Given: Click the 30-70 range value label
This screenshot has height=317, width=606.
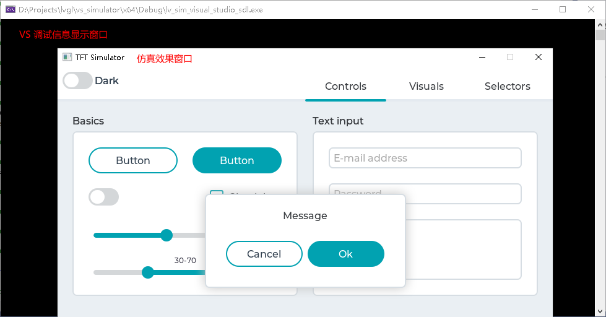Looking at the screenshot, I should pyautogui.click(x=185, y=261).
